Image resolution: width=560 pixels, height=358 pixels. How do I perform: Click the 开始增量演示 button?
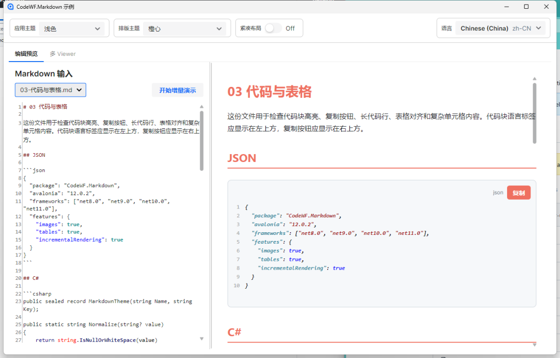point(177,90)
